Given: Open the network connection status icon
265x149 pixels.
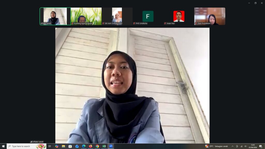Looking at the screenshot, I should click(241, 146).
